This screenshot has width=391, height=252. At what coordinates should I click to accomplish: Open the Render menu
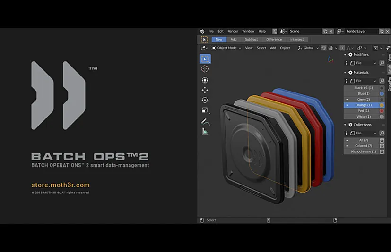coord(233,31)
